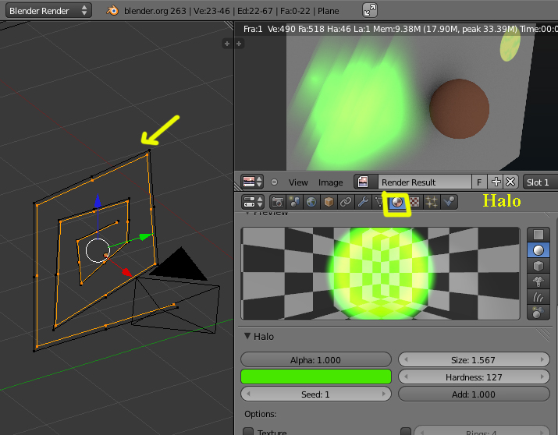Open the Modifiers tab (wrench icon)

click(x=363, y=202)
